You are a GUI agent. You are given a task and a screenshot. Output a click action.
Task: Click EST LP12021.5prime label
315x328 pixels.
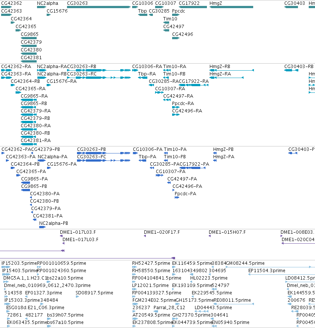(150, 285)
